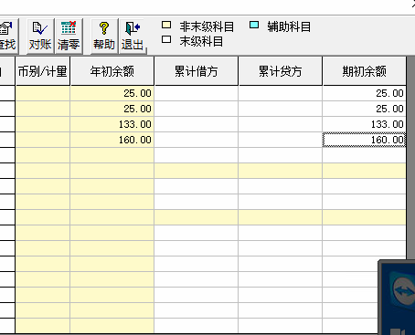Select the 累计贷方 cell in the 133.00 row
This screenshot has height=335, width=415.
tap(281, 124)
